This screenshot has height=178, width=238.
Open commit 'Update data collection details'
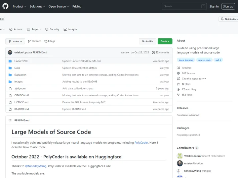click(x=79, y=68)
